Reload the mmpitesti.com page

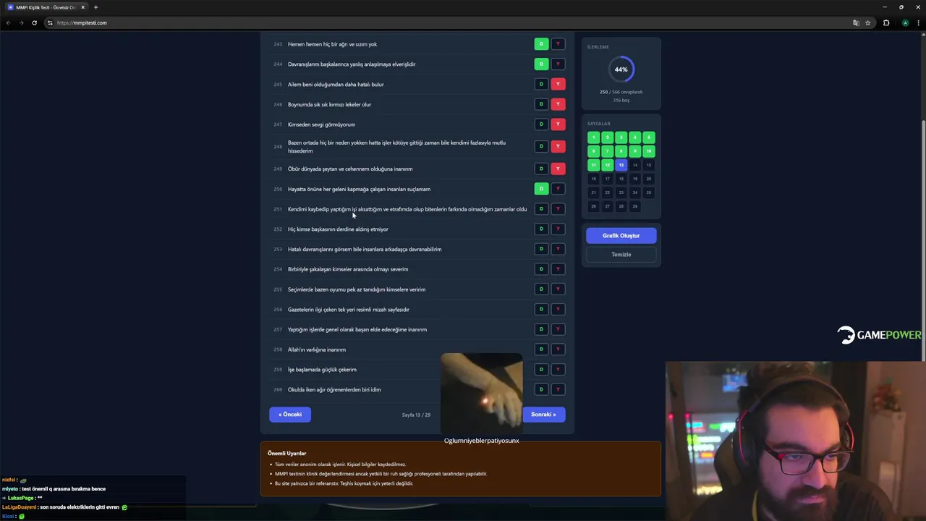pos(34,22)
